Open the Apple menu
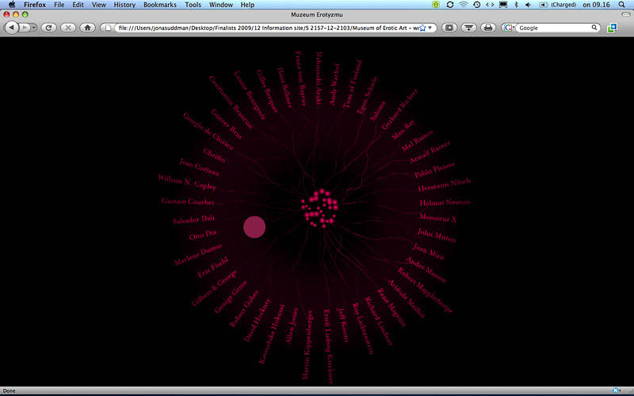Viewport: 634px width, 396px height. 12,5
